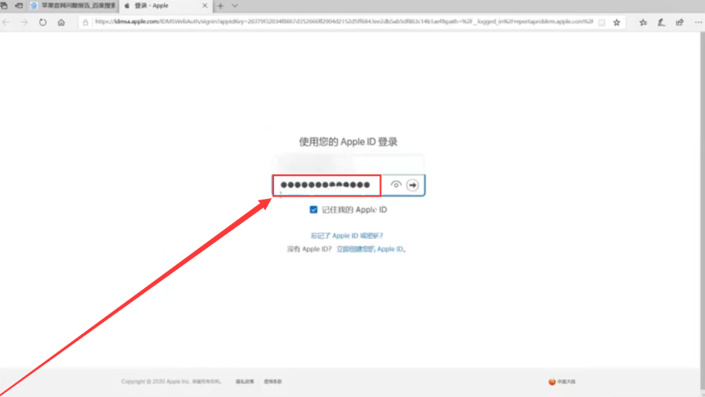Change region via 中国大陆 link
Image resolution: width=705 pixels, height=397 pixels.
[x=562, y=382]
